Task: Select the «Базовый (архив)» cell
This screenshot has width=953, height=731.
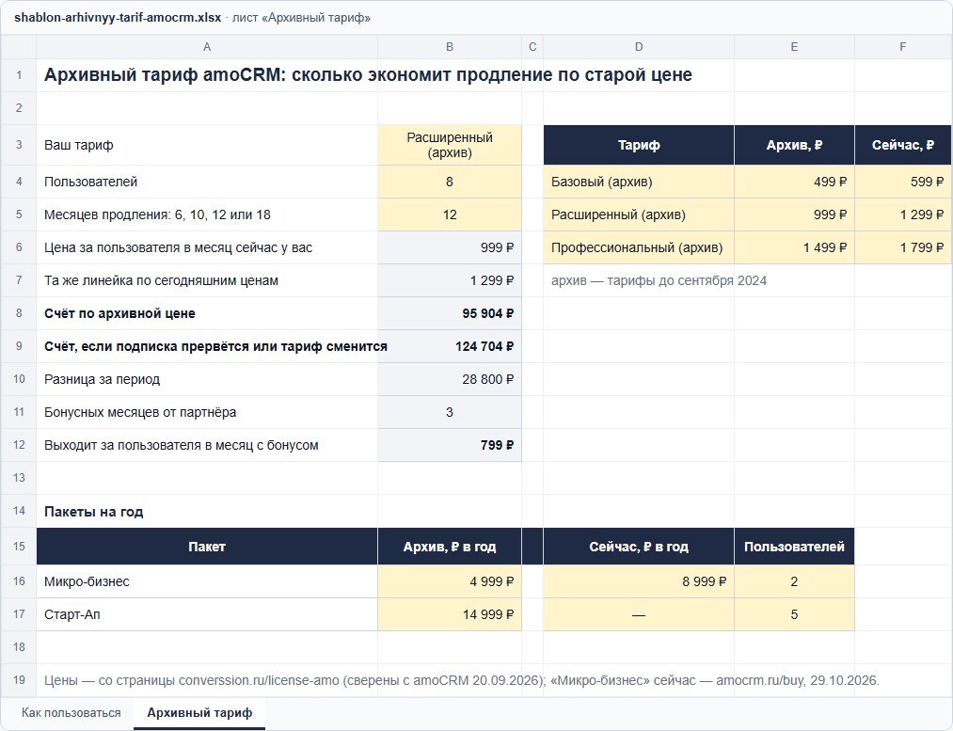Action: 639,182
